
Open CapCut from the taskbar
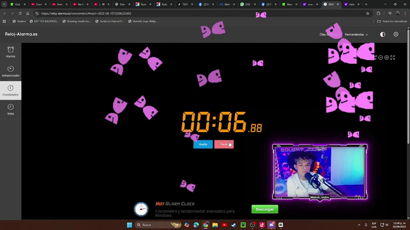(x=281, y=225)
